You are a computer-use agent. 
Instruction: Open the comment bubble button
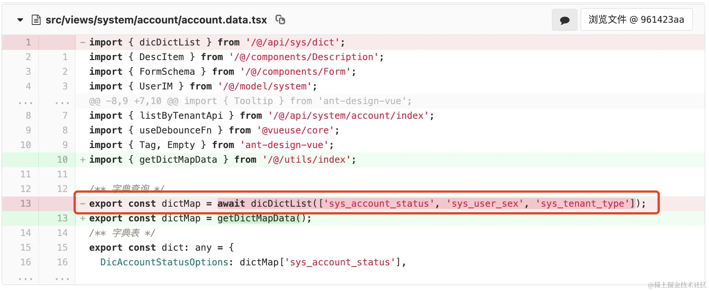565,20
